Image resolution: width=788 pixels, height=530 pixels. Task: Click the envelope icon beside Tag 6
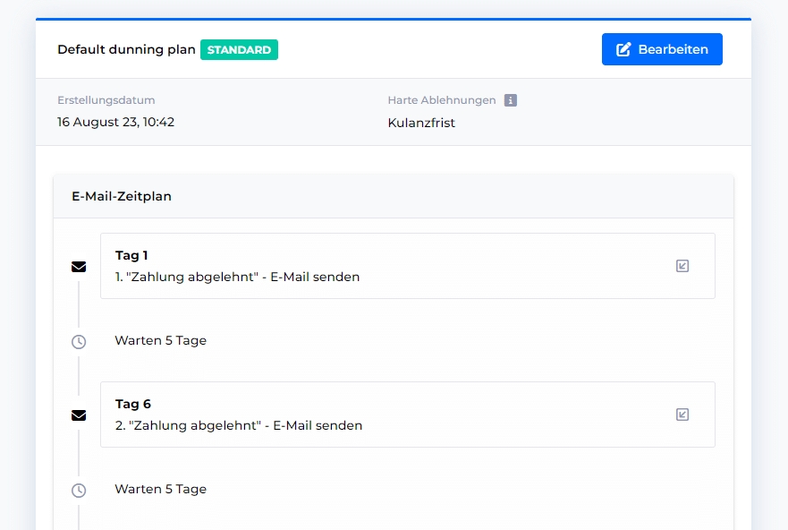coord(79,415)
